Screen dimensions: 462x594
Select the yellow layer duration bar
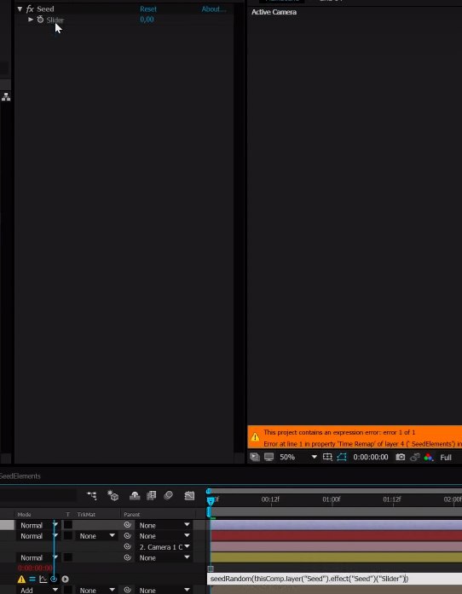[336, 557]
